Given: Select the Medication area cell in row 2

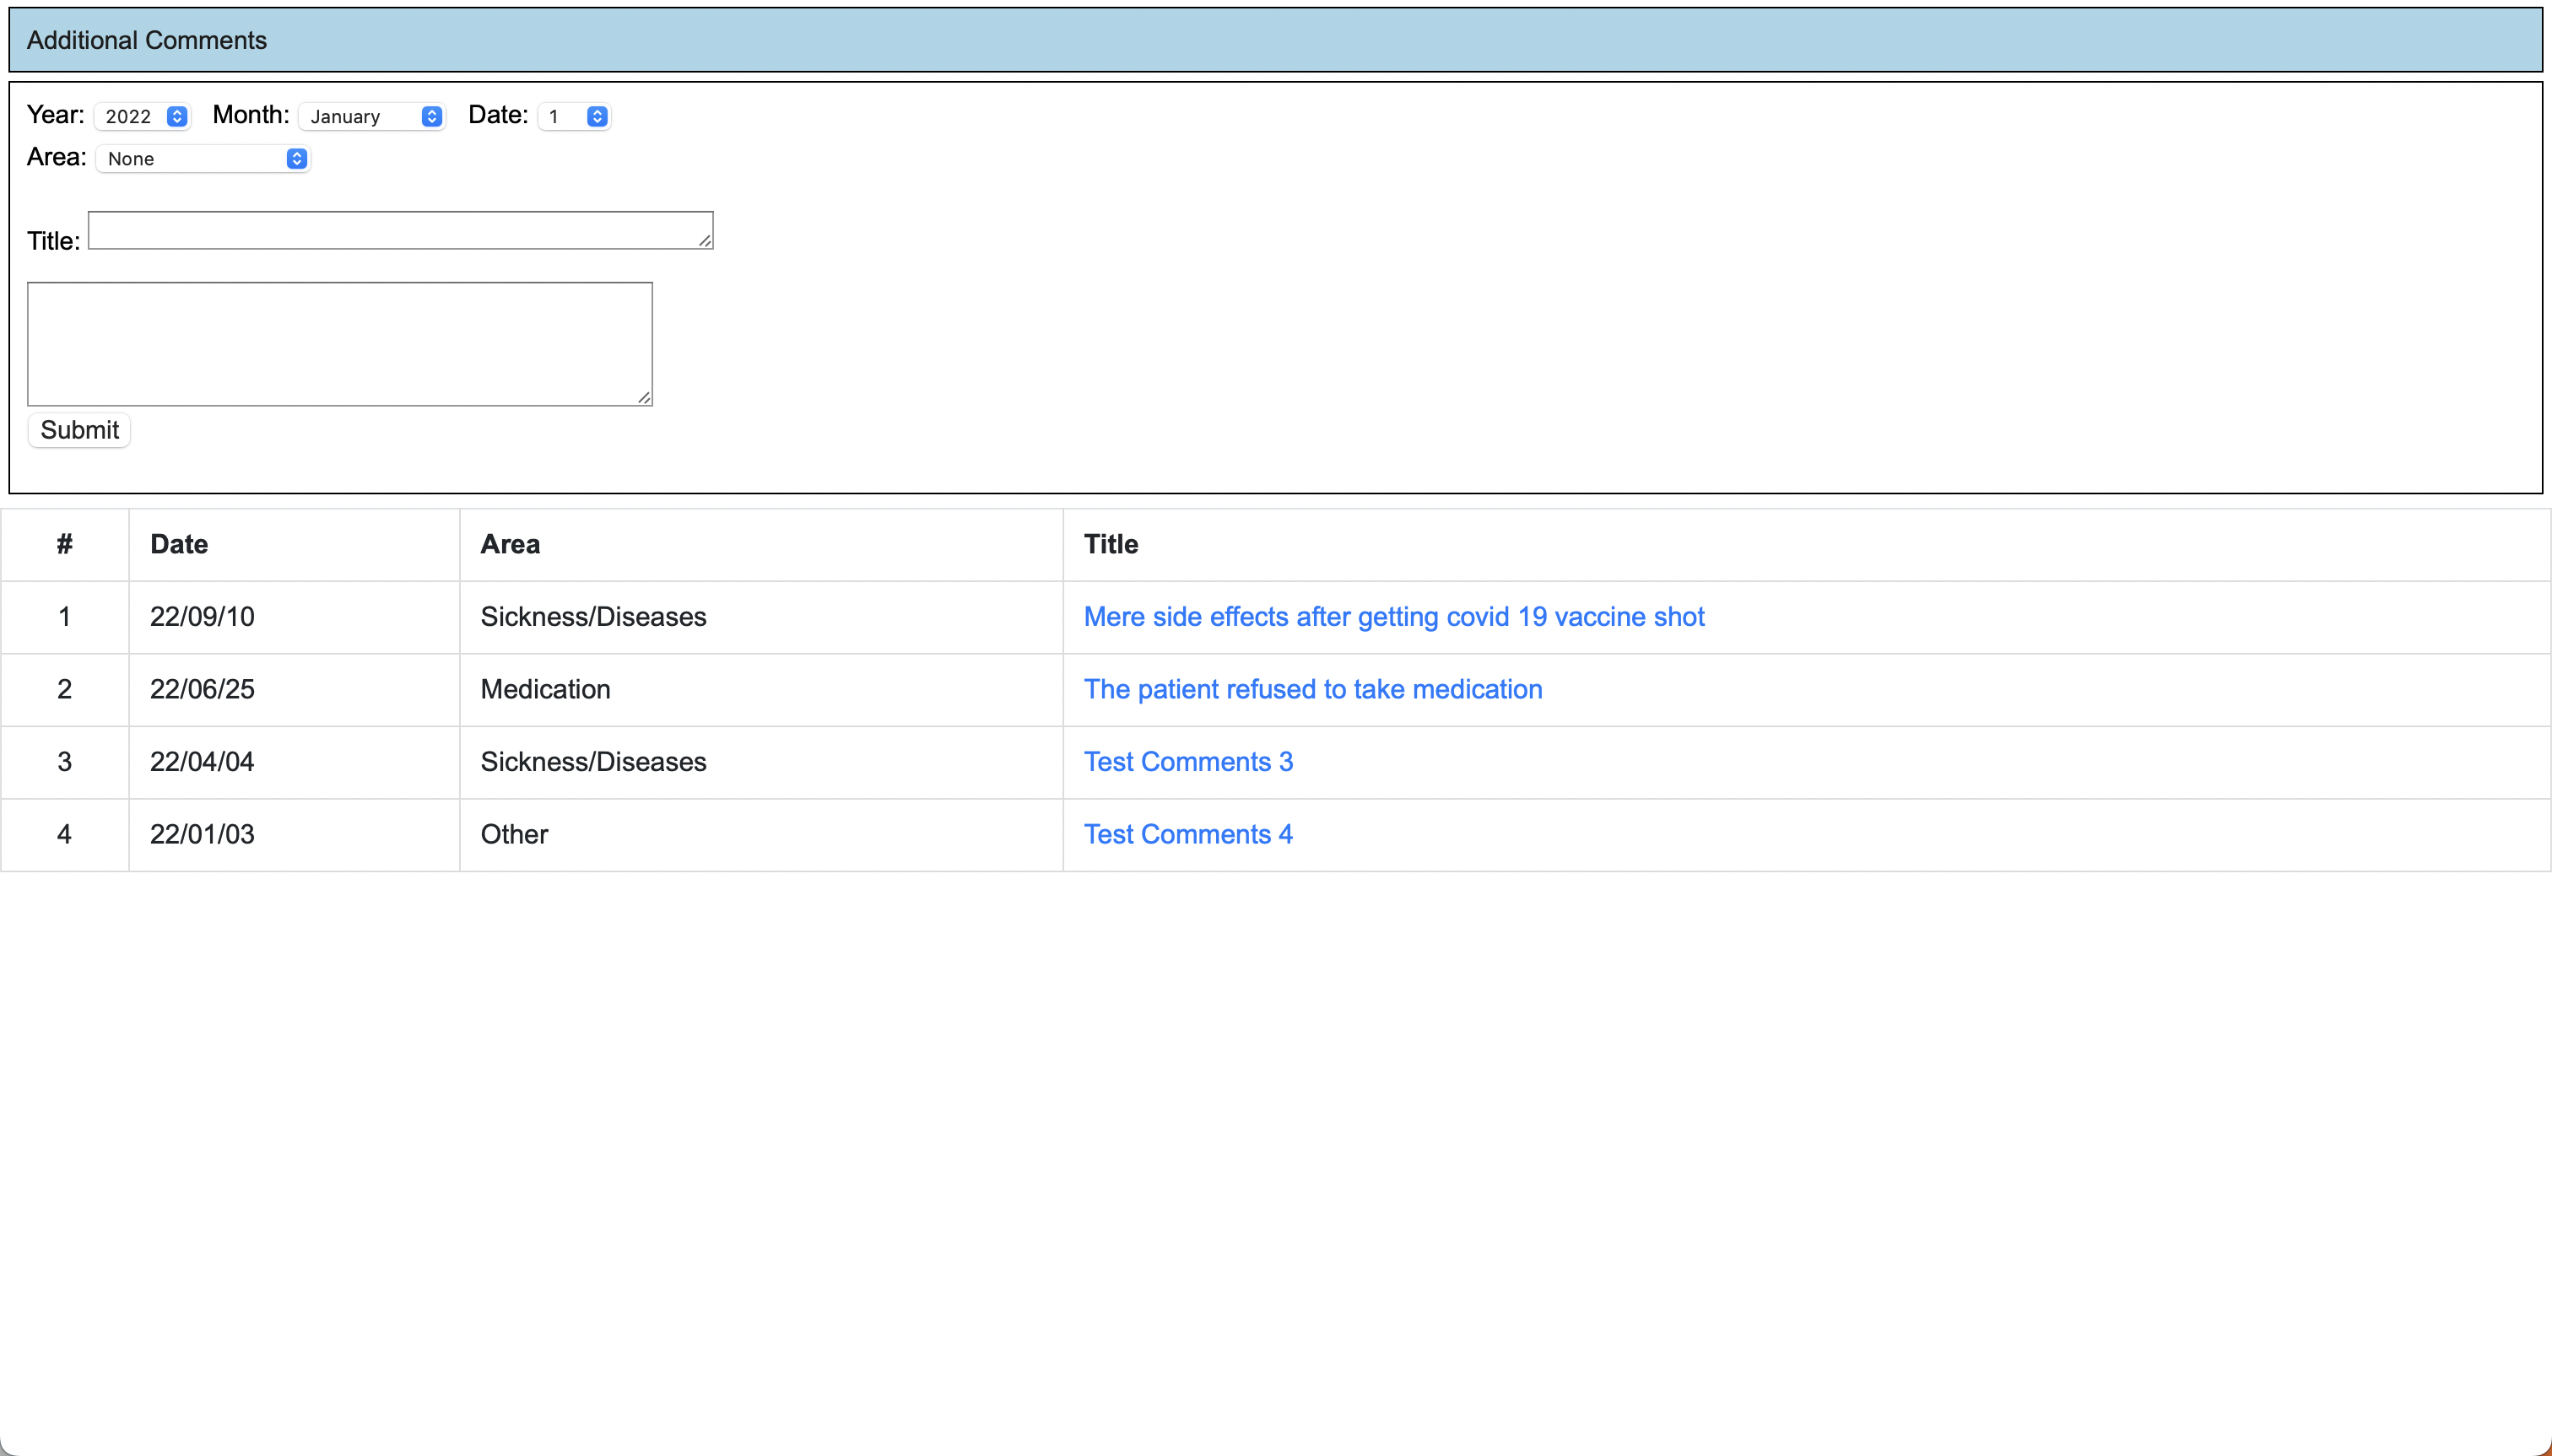Looking at the screenshot, I should coord(545,689).
